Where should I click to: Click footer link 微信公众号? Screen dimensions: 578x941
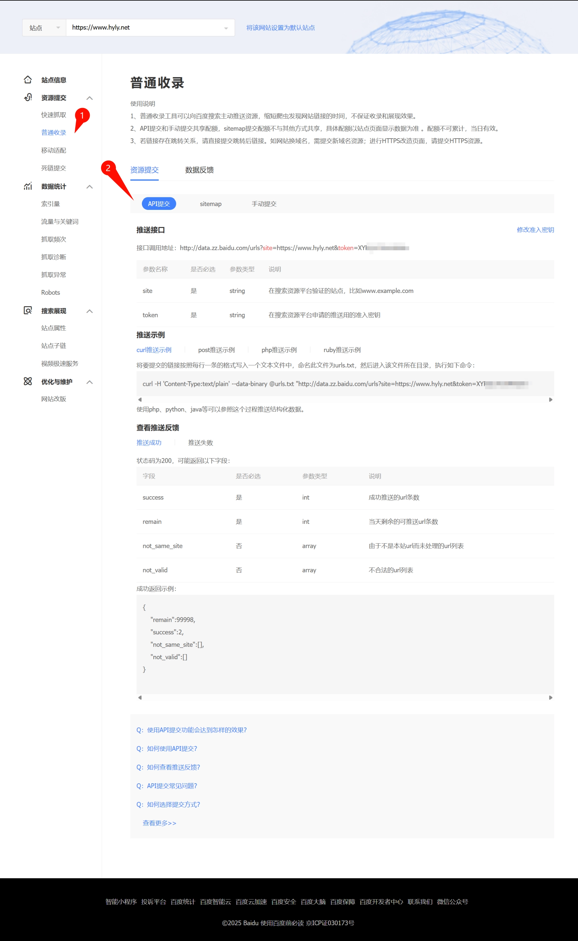pyautogui.click(x=453, y=902)
